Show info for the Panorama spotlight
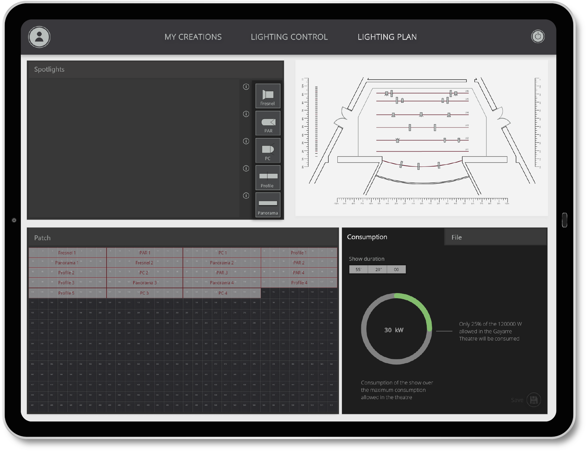 coord(246,195)
